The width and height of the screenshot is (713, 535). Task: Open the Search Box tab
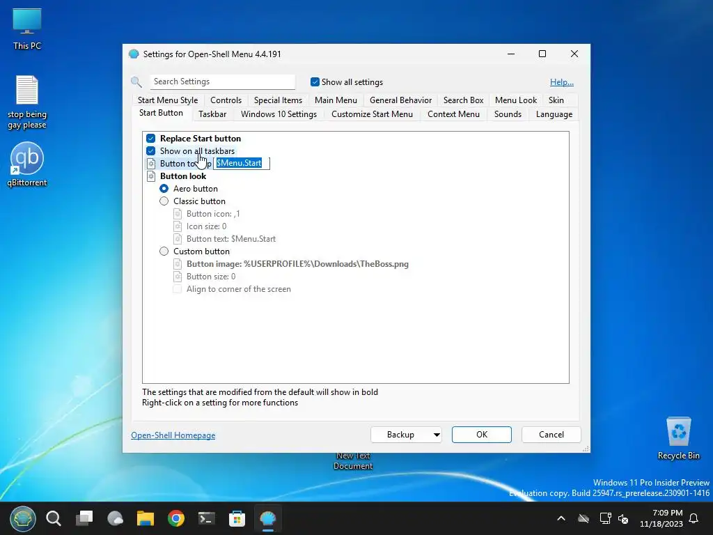tap(463, 100)
